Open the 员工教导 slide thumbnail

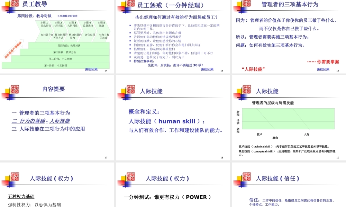(57, 37)
